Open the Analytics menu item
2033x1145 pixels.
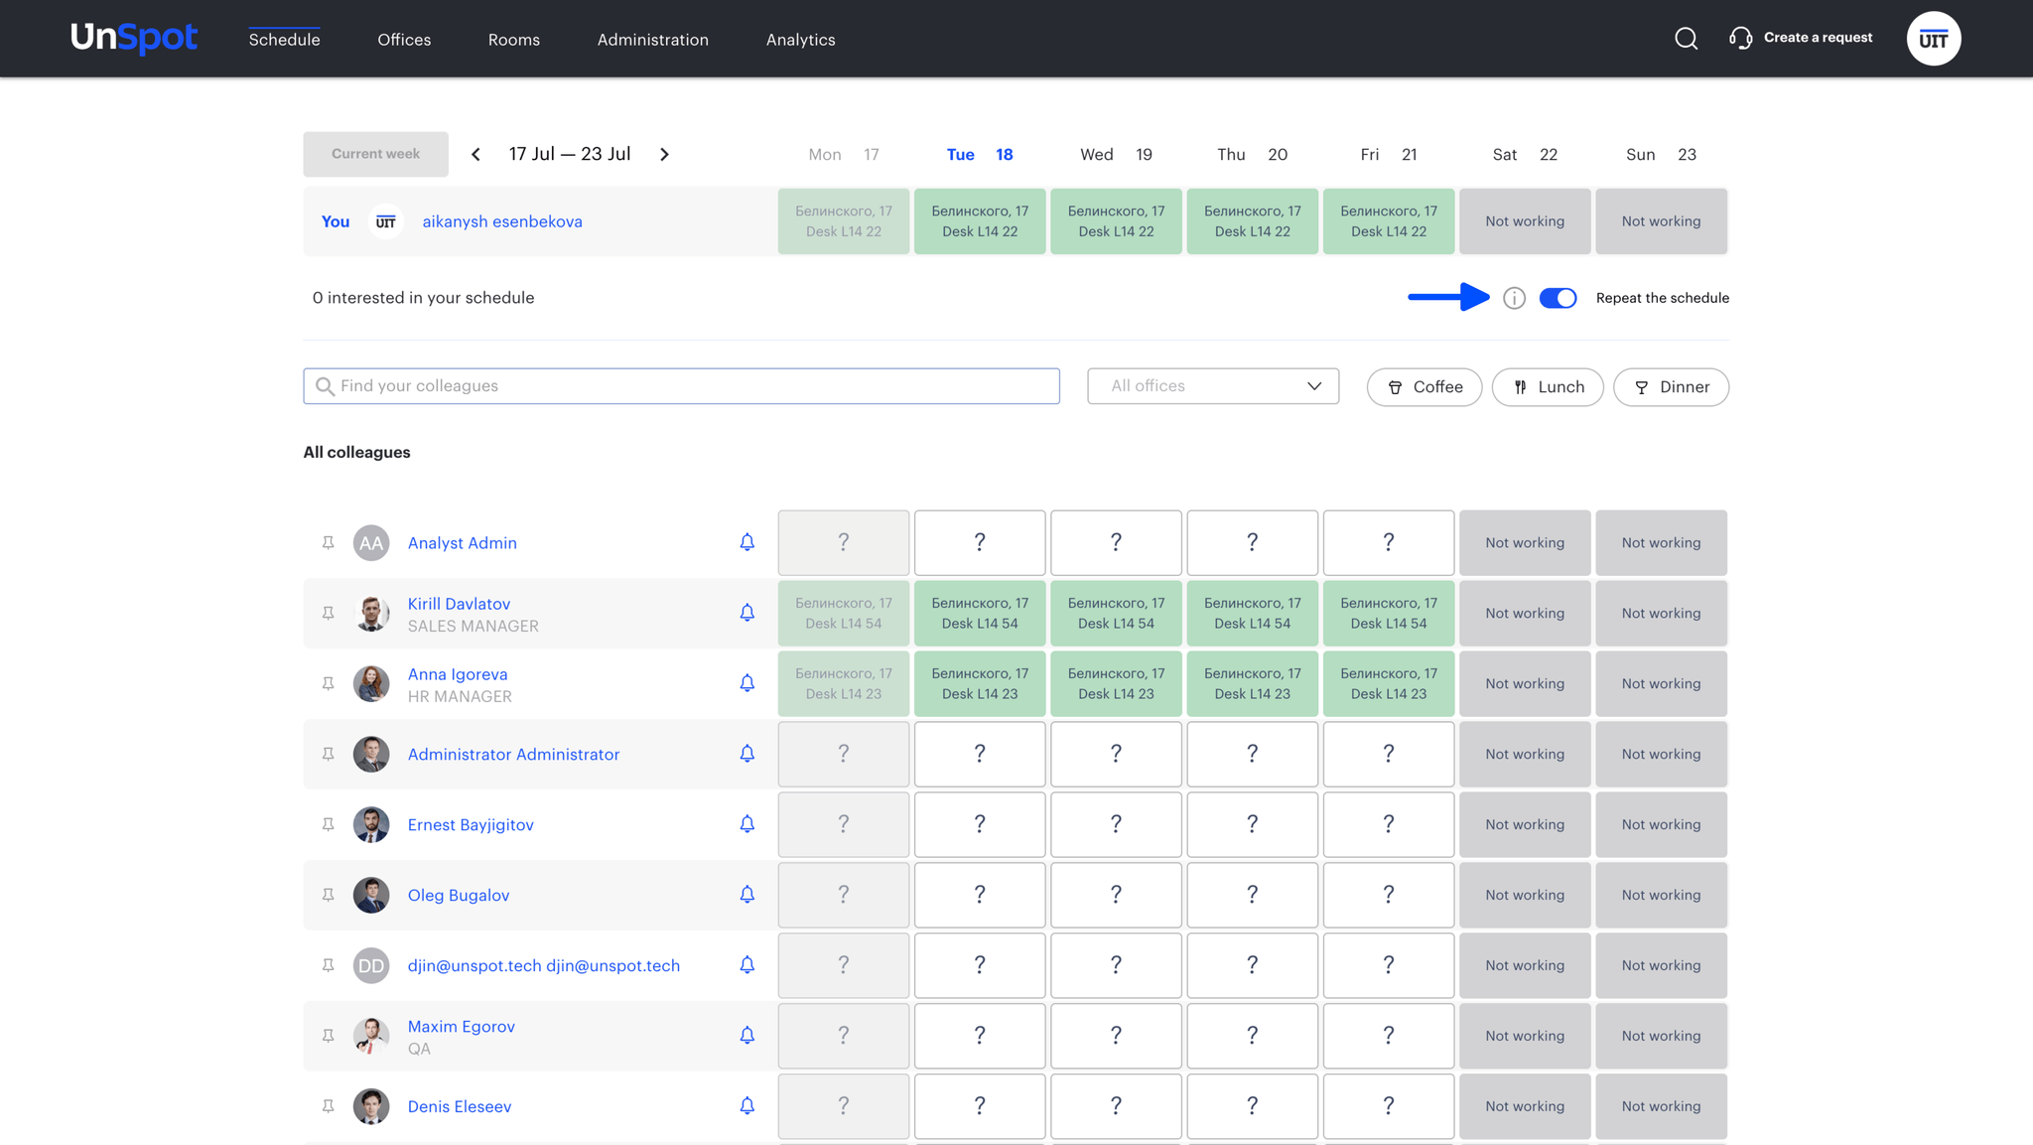click(x=800, y=40)
